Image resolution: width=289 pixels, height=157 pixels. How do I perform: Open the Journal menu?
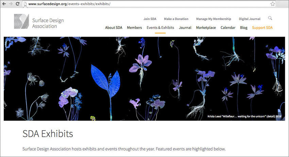pos(185,27)
